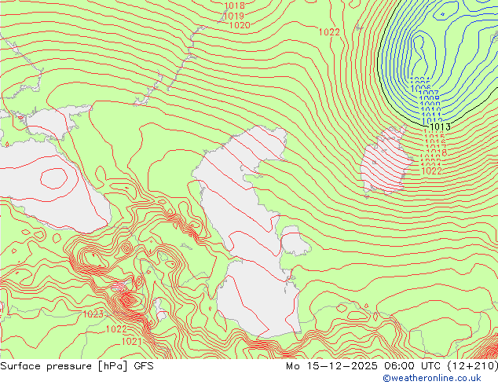
Task: Open the weatheronline.co.uk copyright link
Action: pos(432,379)
